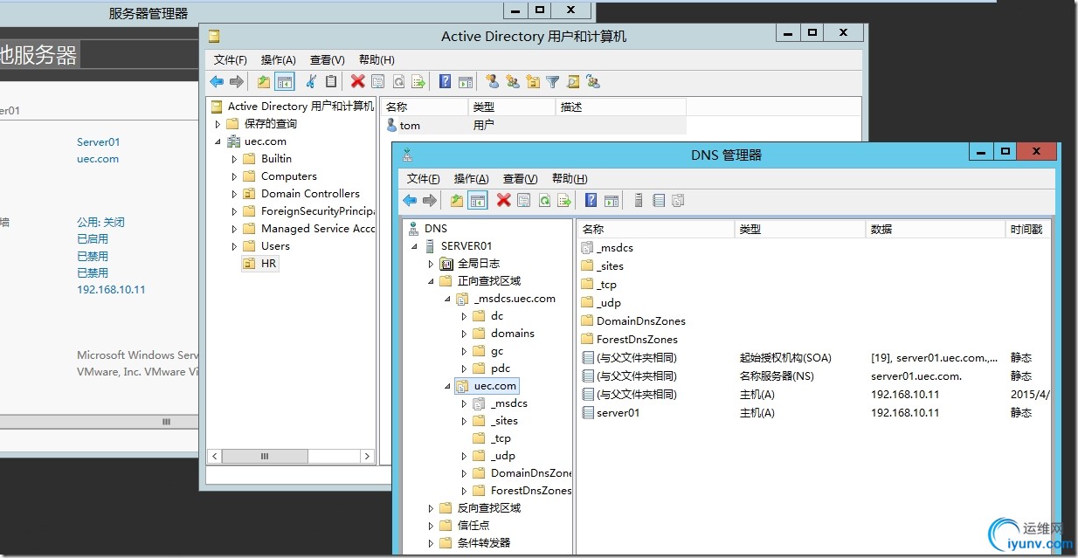The width and height of the screenshot is (1078, 558).
Task: Click up-one-level folder icon in DNS Manager toolbar
Action: click(x=456, y=200)
